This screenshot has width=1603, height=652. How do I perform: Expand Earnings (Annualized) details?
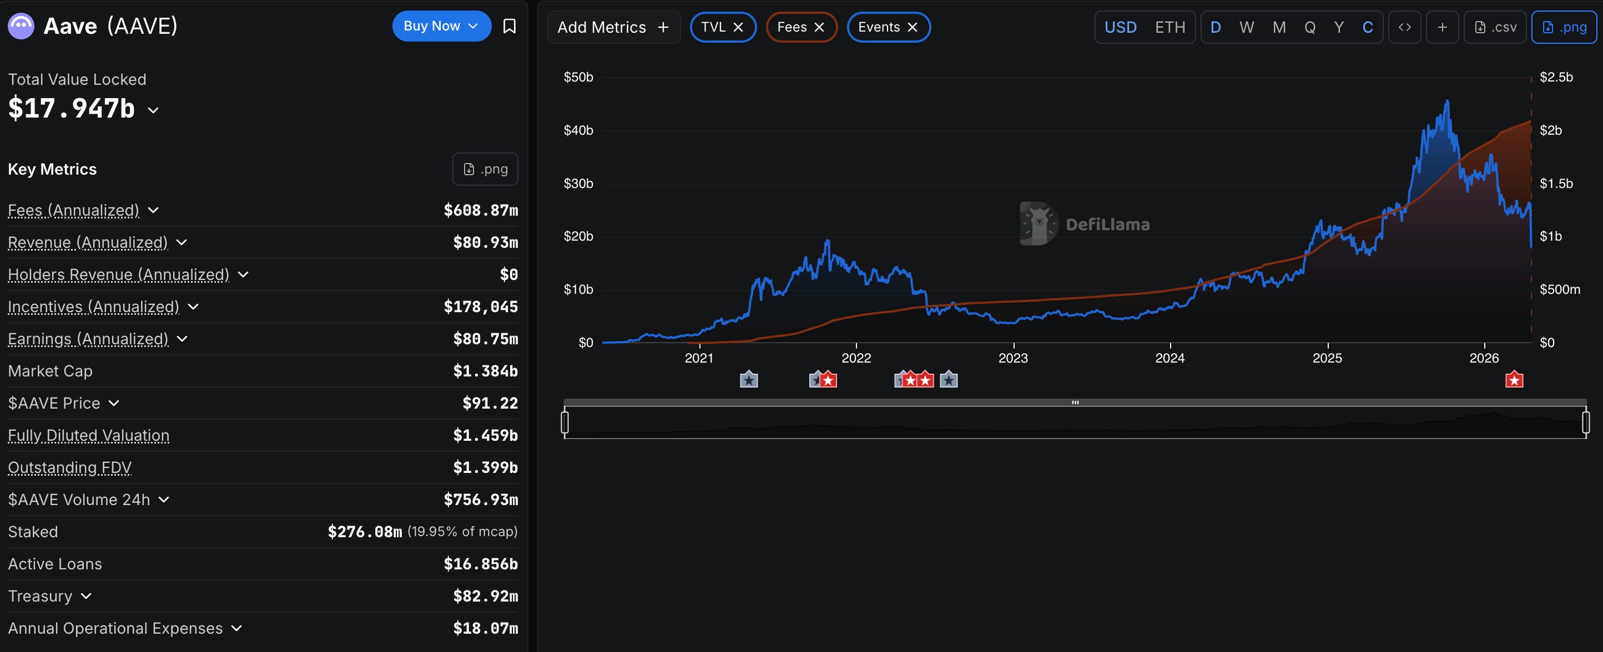point(182,339)
